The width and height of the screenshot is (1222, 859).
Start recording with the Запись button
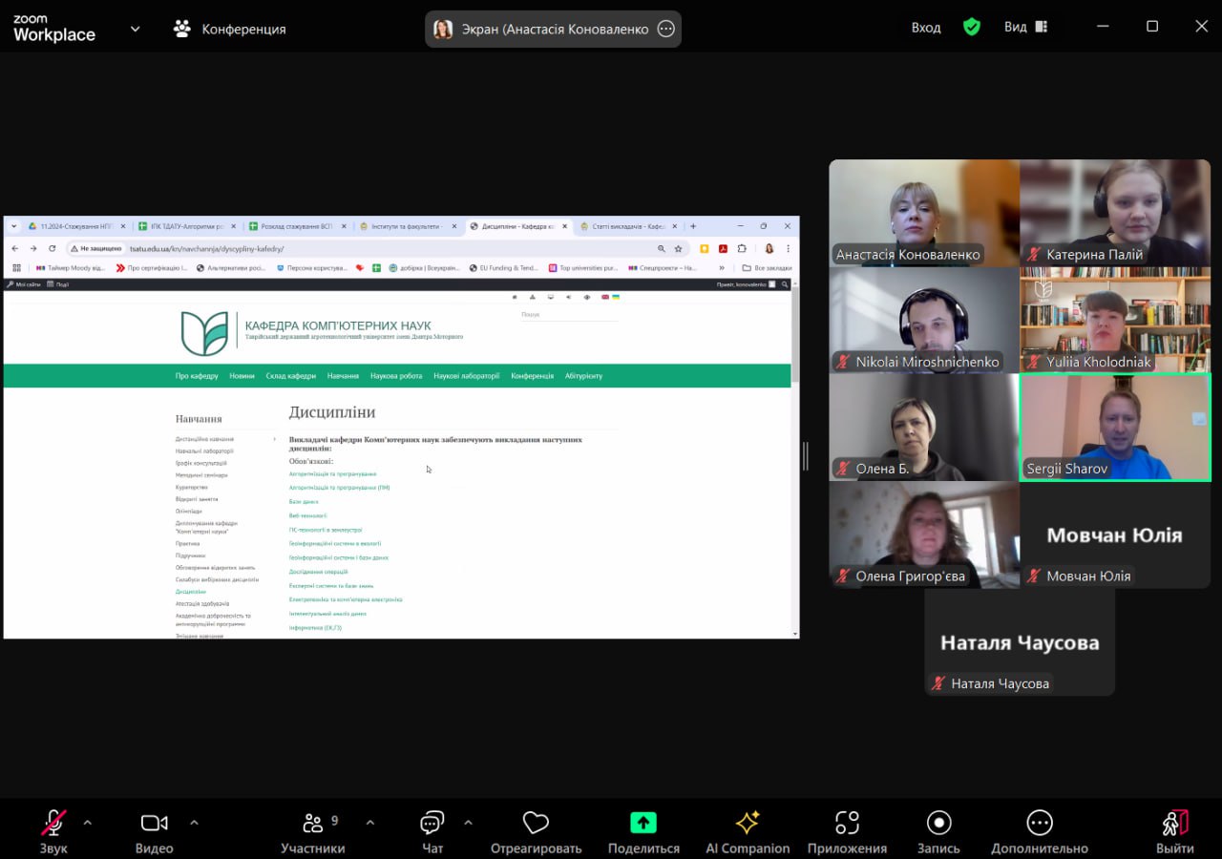coord(938,831)
